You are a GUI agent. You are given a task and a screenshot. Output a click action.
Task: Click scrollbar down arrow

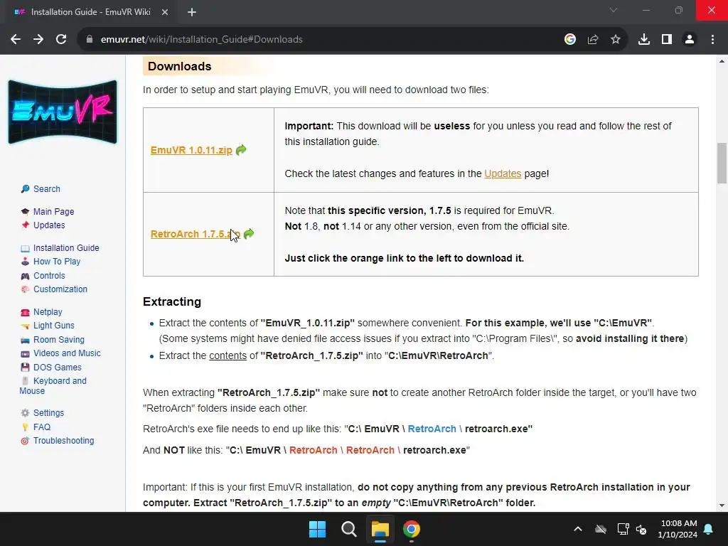coord(722,505)
